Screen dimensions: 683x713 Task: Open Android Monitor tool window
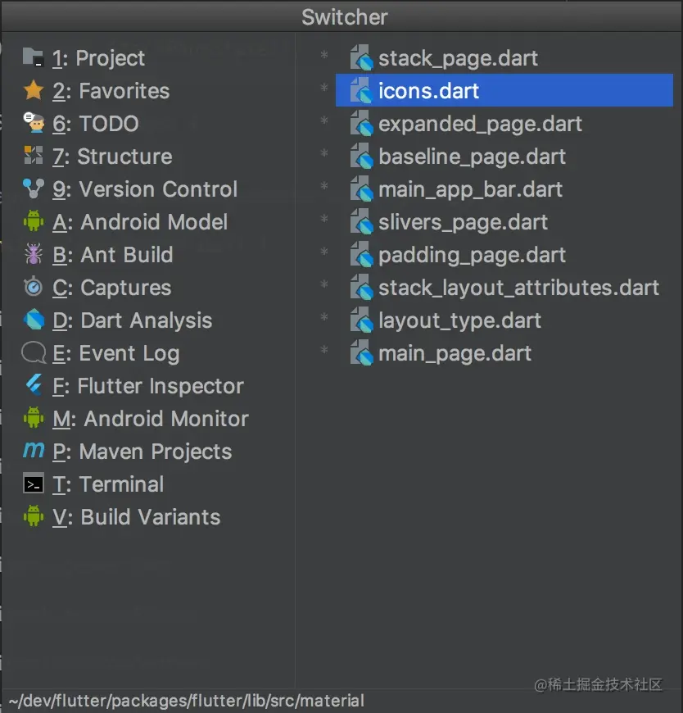[150, 419]
